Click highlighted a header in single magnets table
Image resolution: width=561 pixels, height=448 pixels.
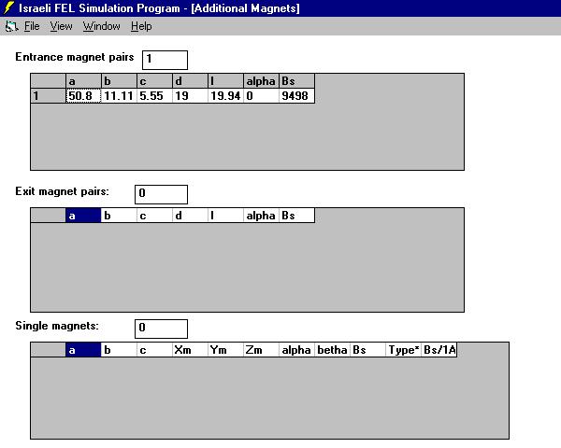83,350
